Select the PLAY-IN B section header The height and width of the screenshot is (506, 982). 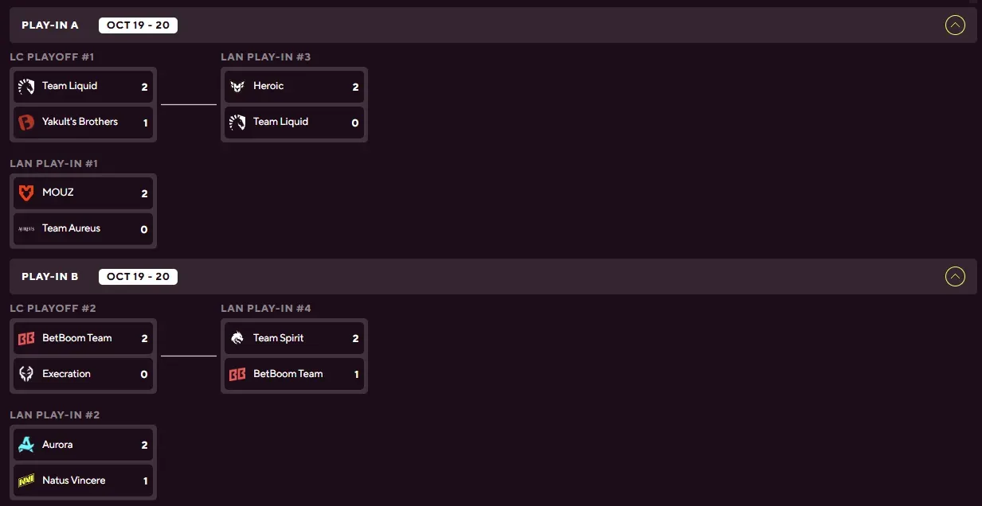(x=49, y=276)
